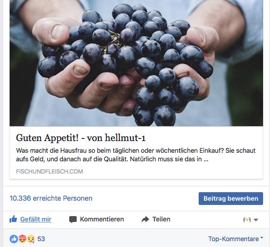Screen dimensions: 270x247
Task: Click the speech bubble comment icon
Action: point(73,219)
